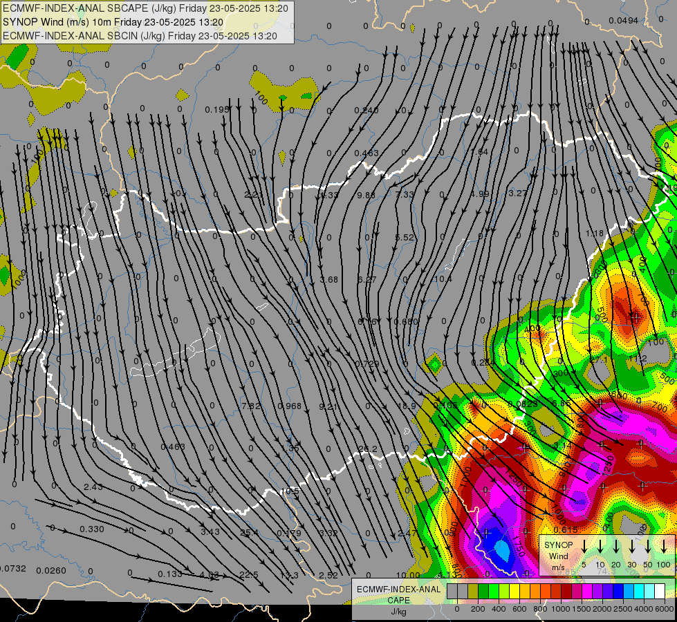Viewport: 677px width, 622px height.
Task: Click the map value 3.27
Action: (x=518, y=193)
